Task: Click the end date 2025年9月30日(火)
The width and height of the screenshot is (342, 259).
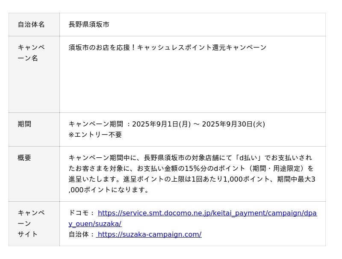Action: point(233,124)
